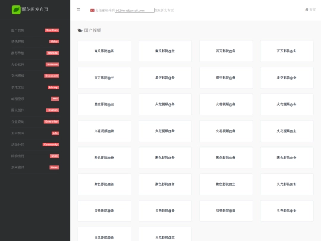Select the News sidebar item
Viewport: 321px width, 241px height.
point(35,167)
